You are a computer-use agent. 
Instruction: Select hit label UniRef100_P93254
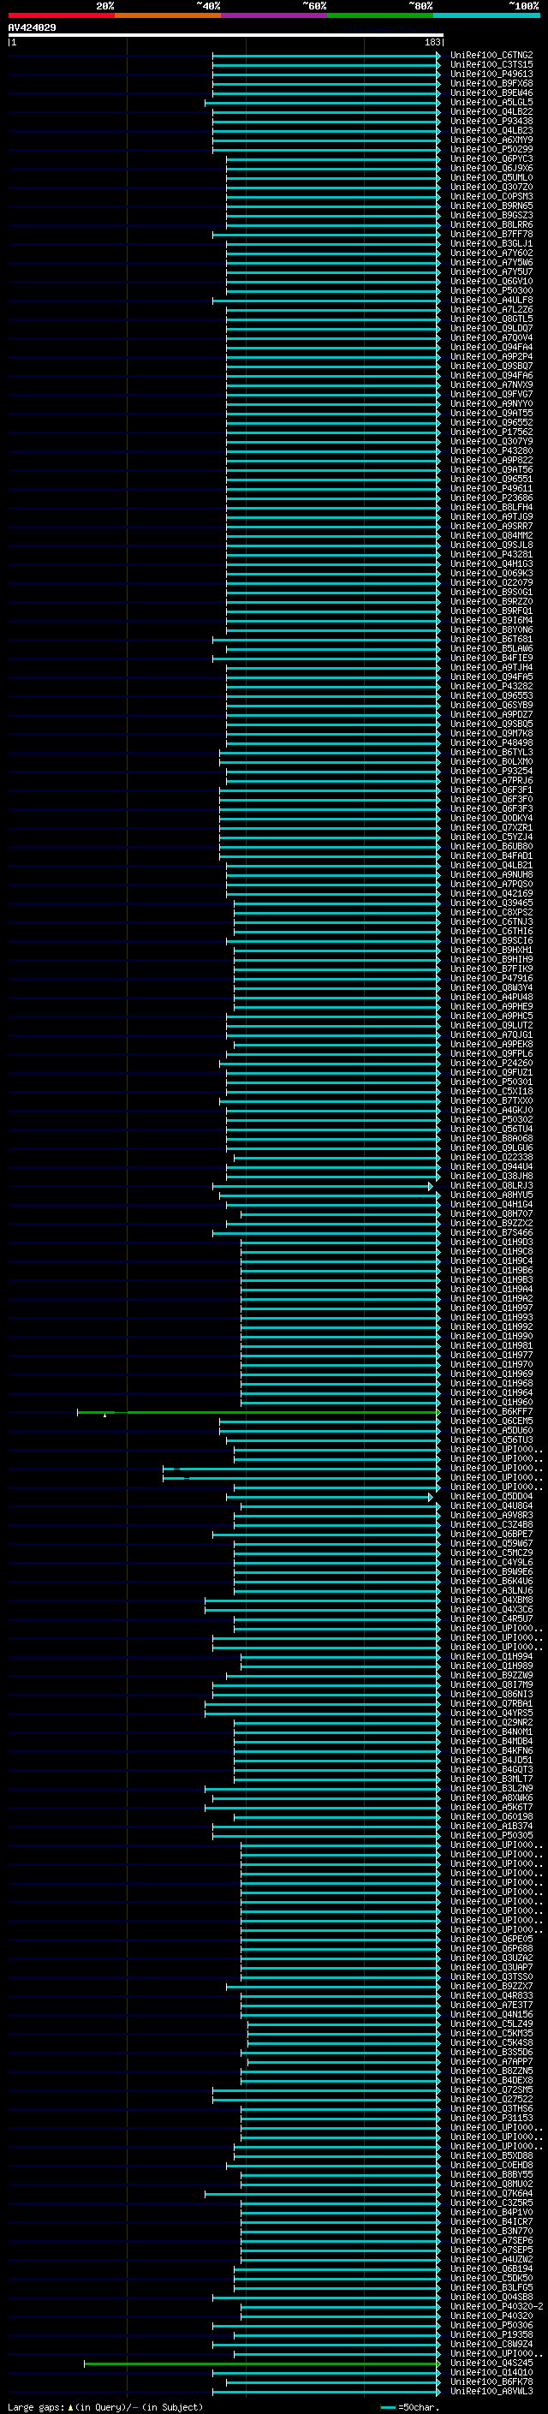(491, 771)
